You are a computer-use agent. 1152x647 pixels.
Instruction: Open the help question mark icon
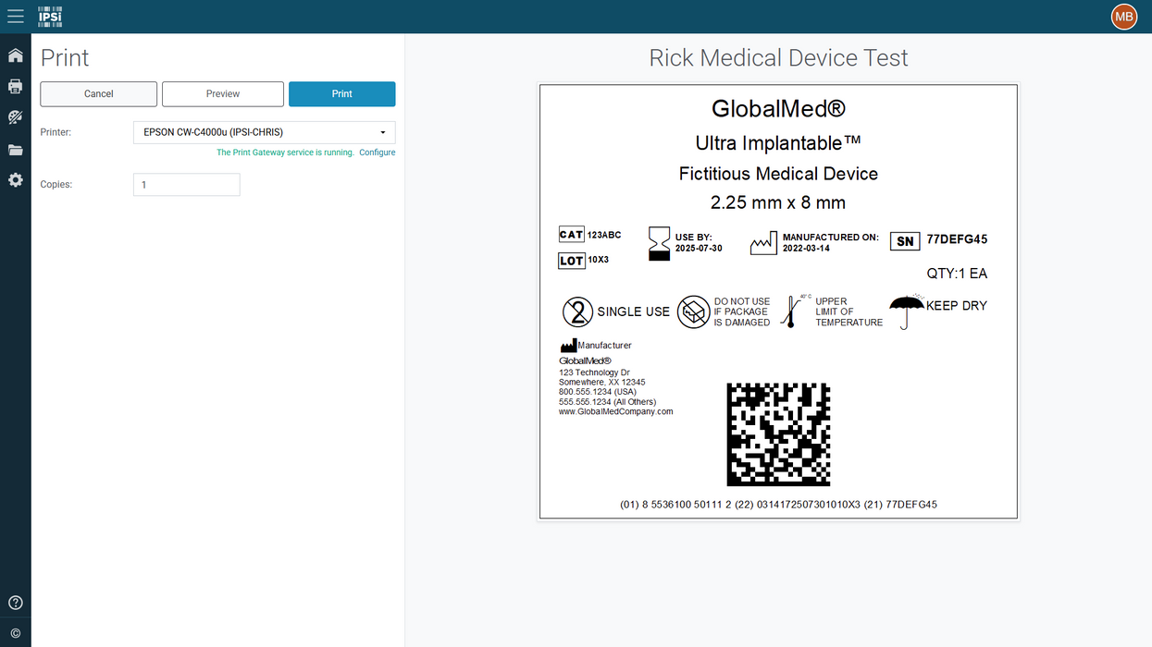[16, 603]
